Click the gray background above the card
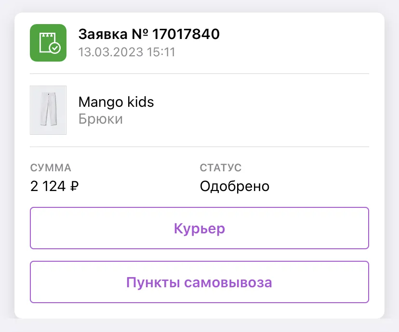 [199, 6]
